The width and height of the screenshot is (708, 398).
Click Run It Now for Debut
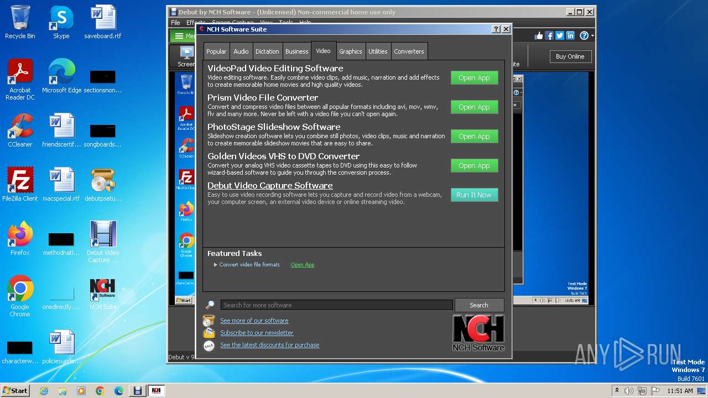click(474, 195)
